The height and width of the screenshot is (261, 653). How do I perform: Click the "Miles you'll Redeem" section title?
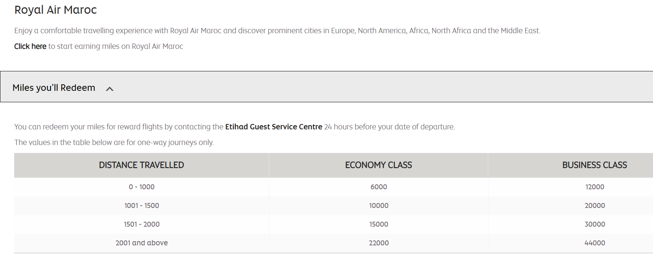[54, 88]
